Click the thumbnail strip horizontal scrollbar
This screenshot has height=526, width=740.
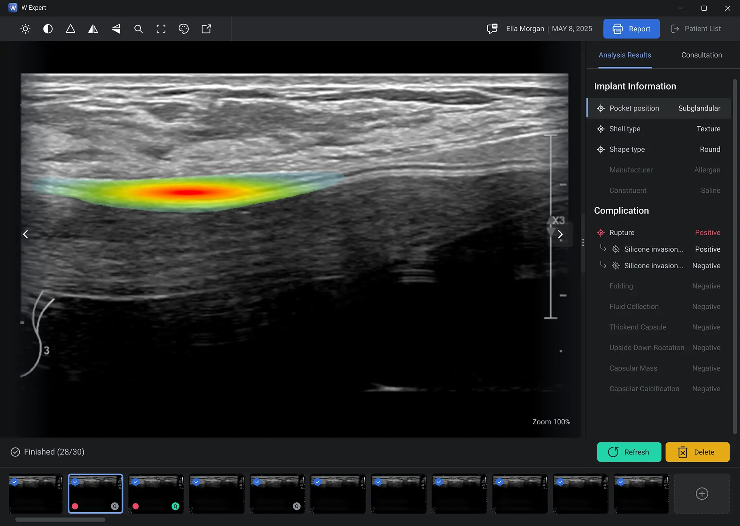[x=60, y=520]
